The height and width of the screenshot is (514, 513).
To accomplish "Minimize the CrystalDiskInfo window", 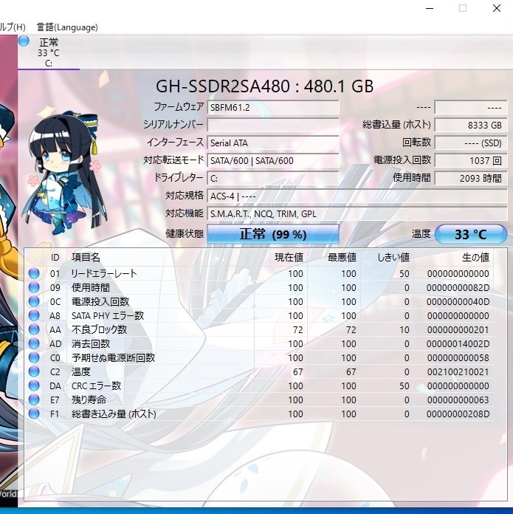I will point(430,8).
